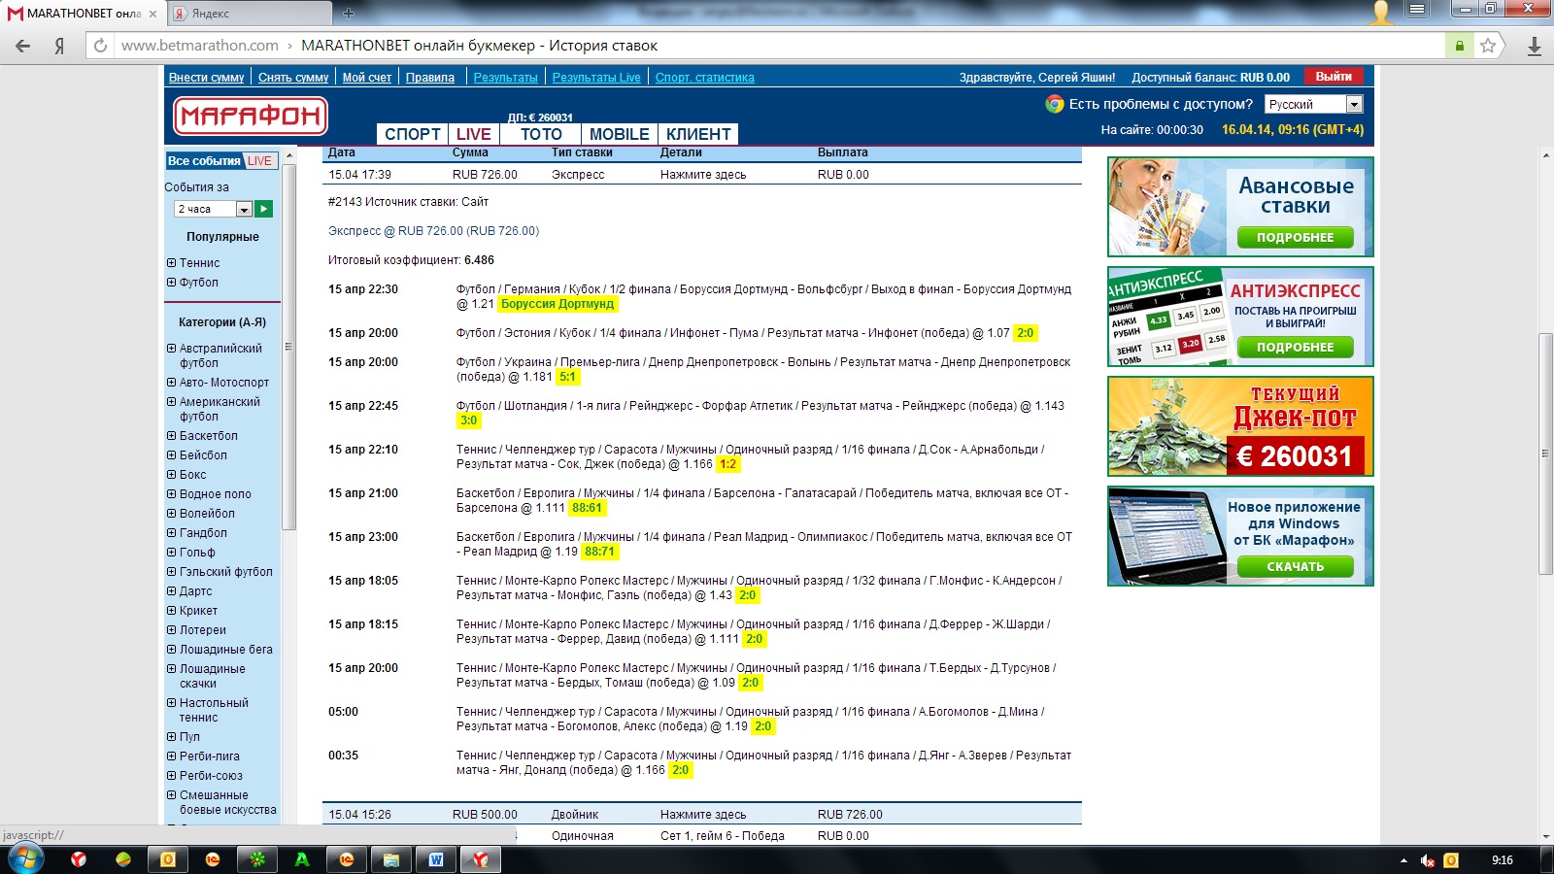Switch to the СПОРТ tab

(412, 134)
